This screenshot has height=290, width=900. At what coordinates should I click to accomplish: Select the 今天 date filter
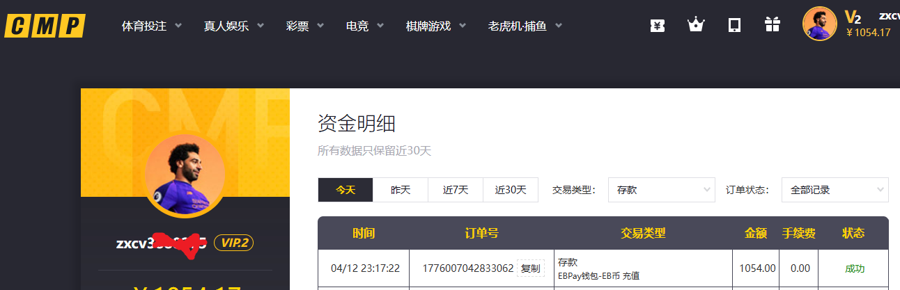pos(346,190)
